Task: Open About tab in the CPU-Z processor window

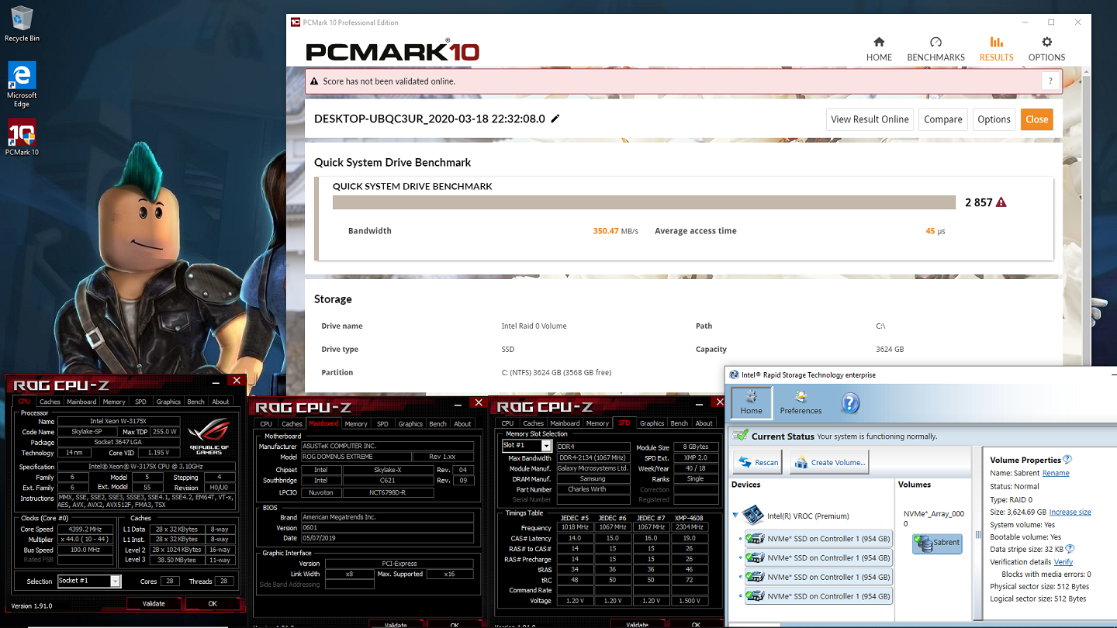Action: pos(221,402)
